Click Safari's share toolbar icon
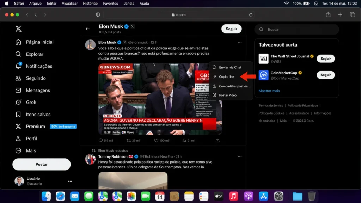The height and width of the screenshot is (203, 361). [328, 14]
